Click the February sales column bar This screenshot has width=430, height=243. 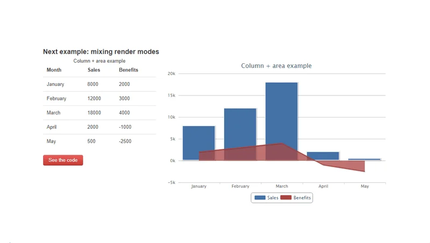click(240, 126)
